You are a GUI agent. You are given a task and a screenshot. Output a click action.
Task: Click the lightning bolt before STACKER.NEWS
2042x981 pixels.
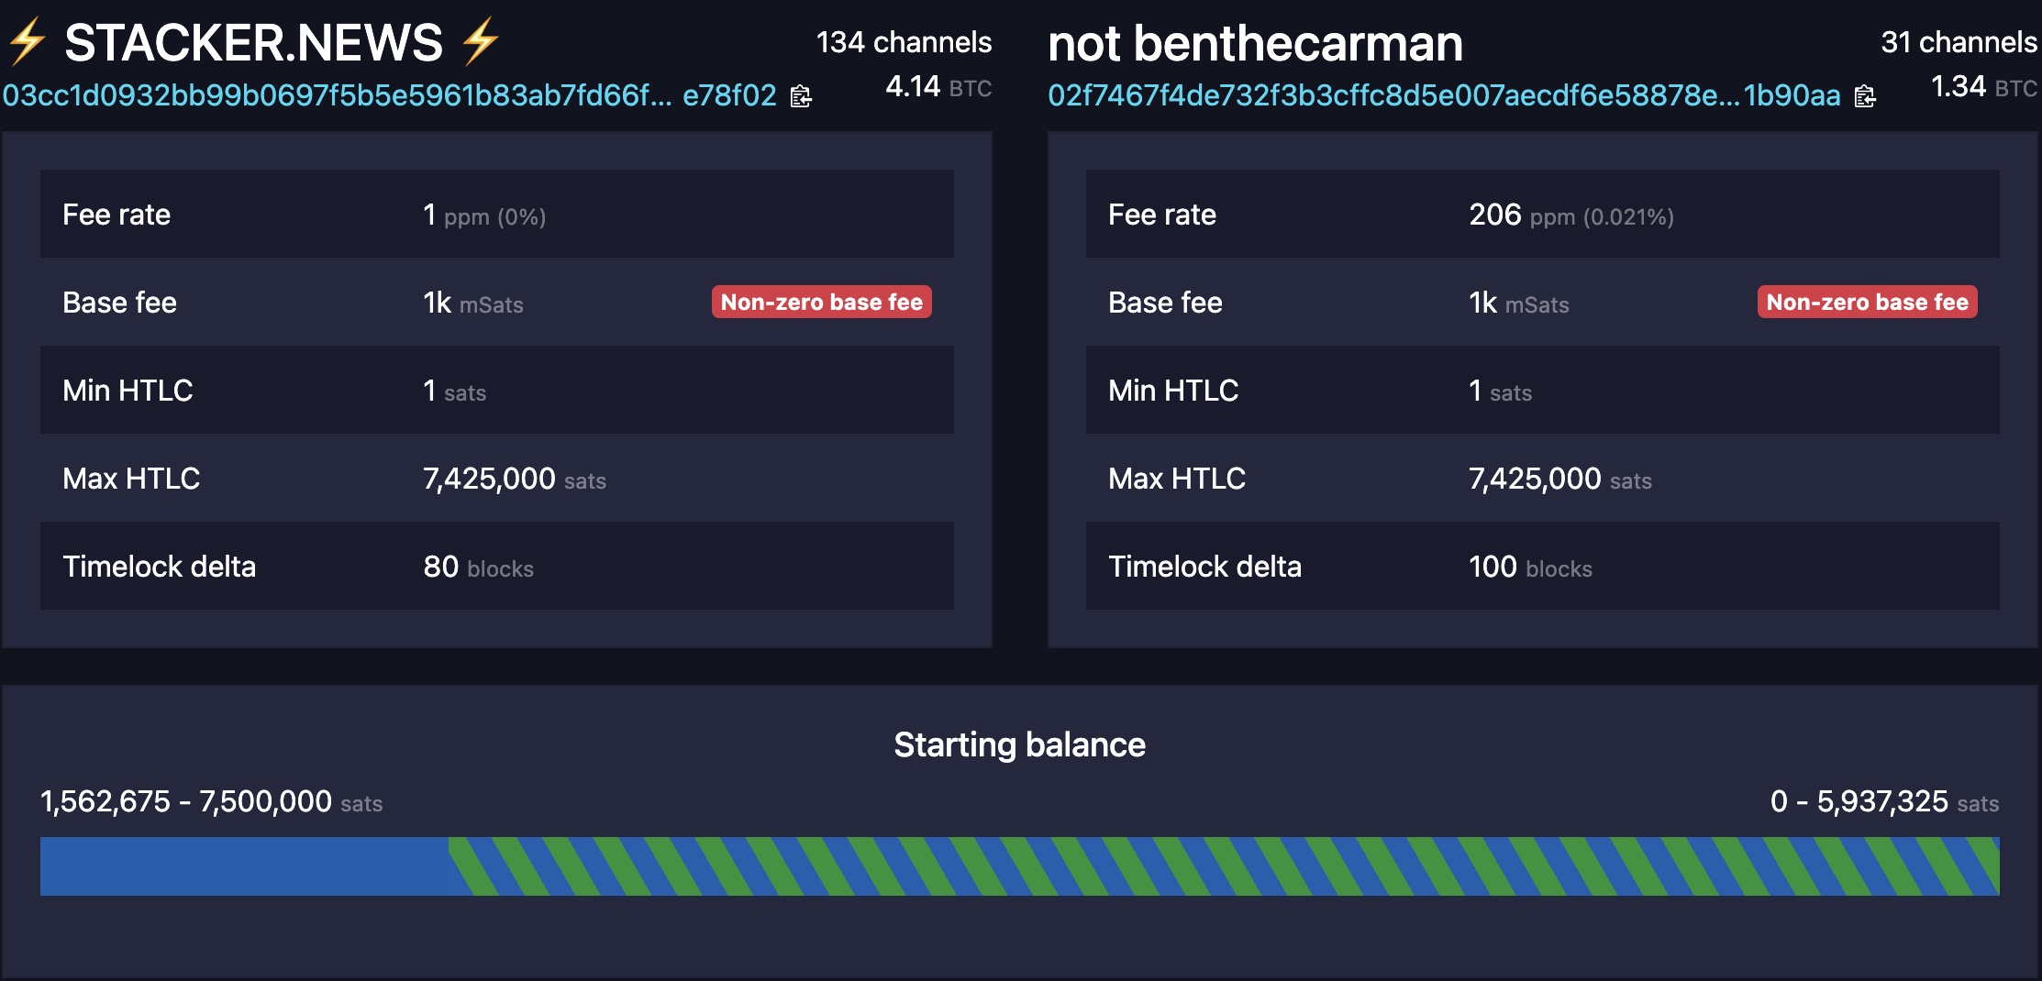(x=27, y=42)
